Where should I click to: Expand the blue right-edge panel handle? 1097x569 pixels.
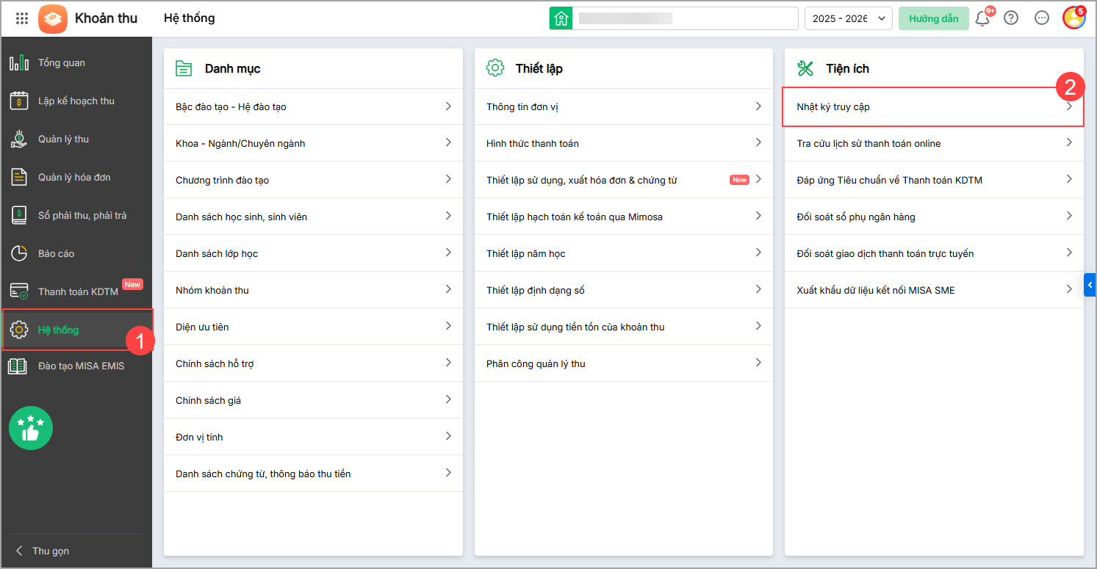coord(1090,284)
